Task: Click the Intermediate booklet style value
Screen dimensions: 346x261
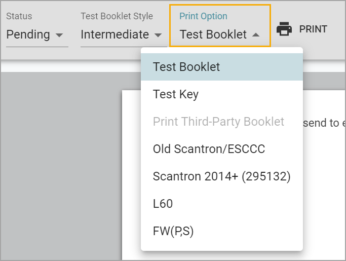Action: [x=115, y=34]
